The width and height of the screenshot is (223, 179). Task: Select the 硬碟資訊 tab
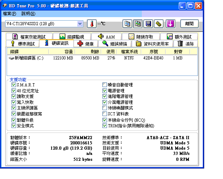pos(56,43)
